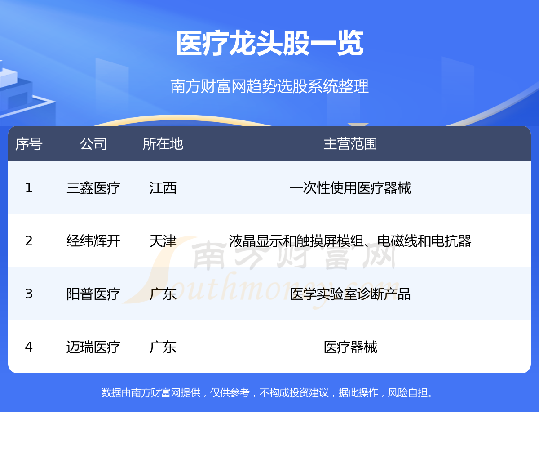Screen dimensions: 539x472
Task: Click location 江西 in row one
Action: pos(163,188)
